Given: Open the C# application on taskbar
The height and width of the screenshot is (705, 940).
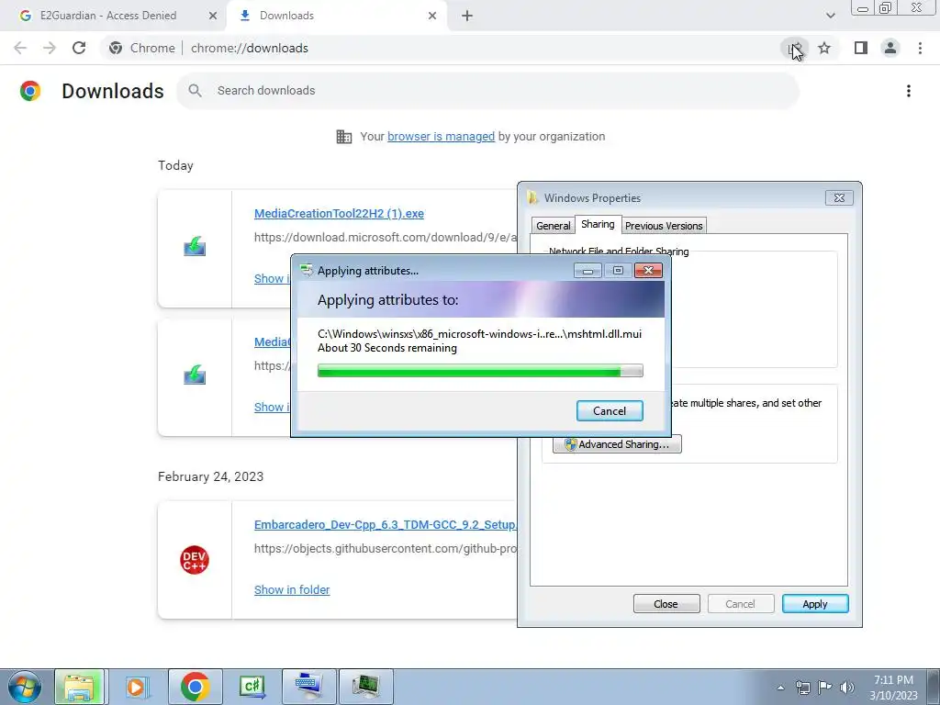Looking at the screenshot, I should (252, 687).
